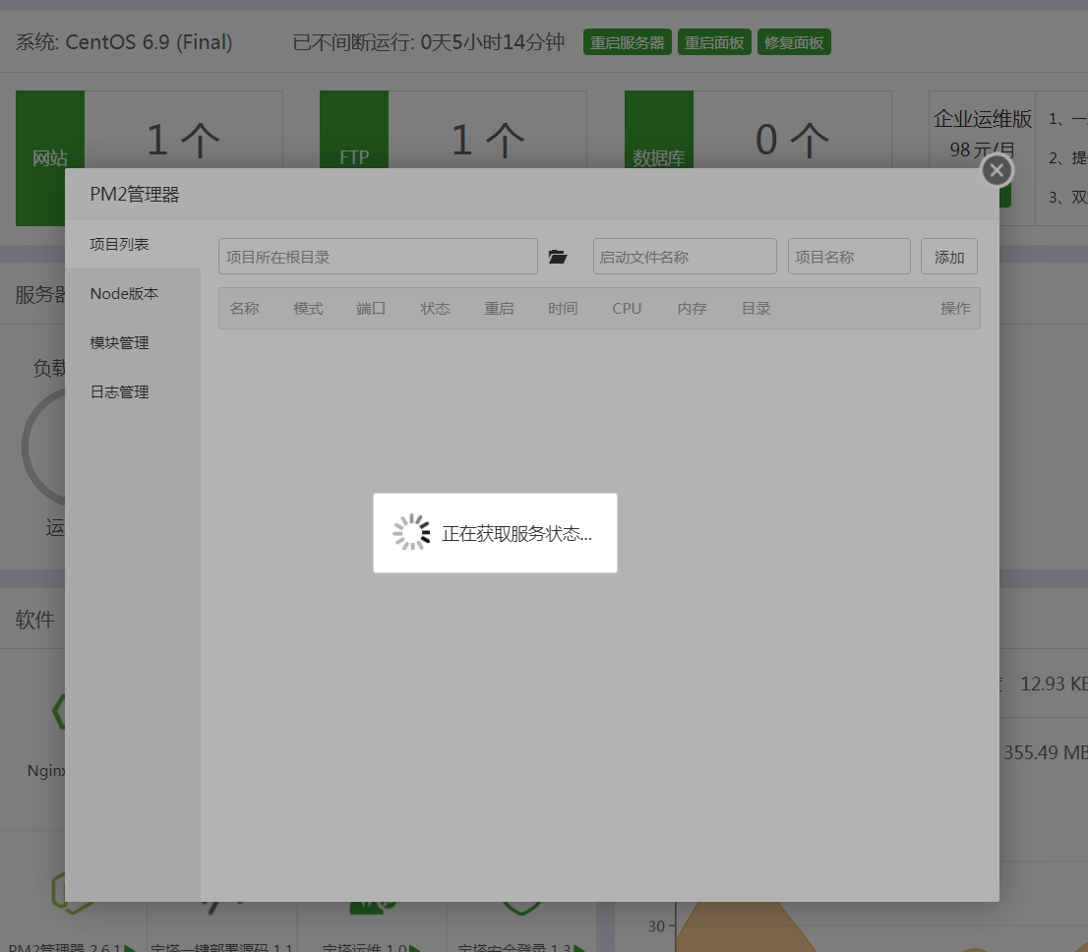The height and width of the screenshot is (952, 1088).
Task: Select the 模块管理 sidebar item
Action: [121, 342]
